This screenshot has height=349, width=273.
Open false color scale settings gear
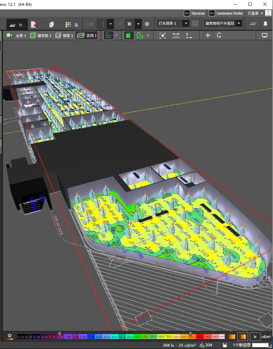click(x=10, y=336)
